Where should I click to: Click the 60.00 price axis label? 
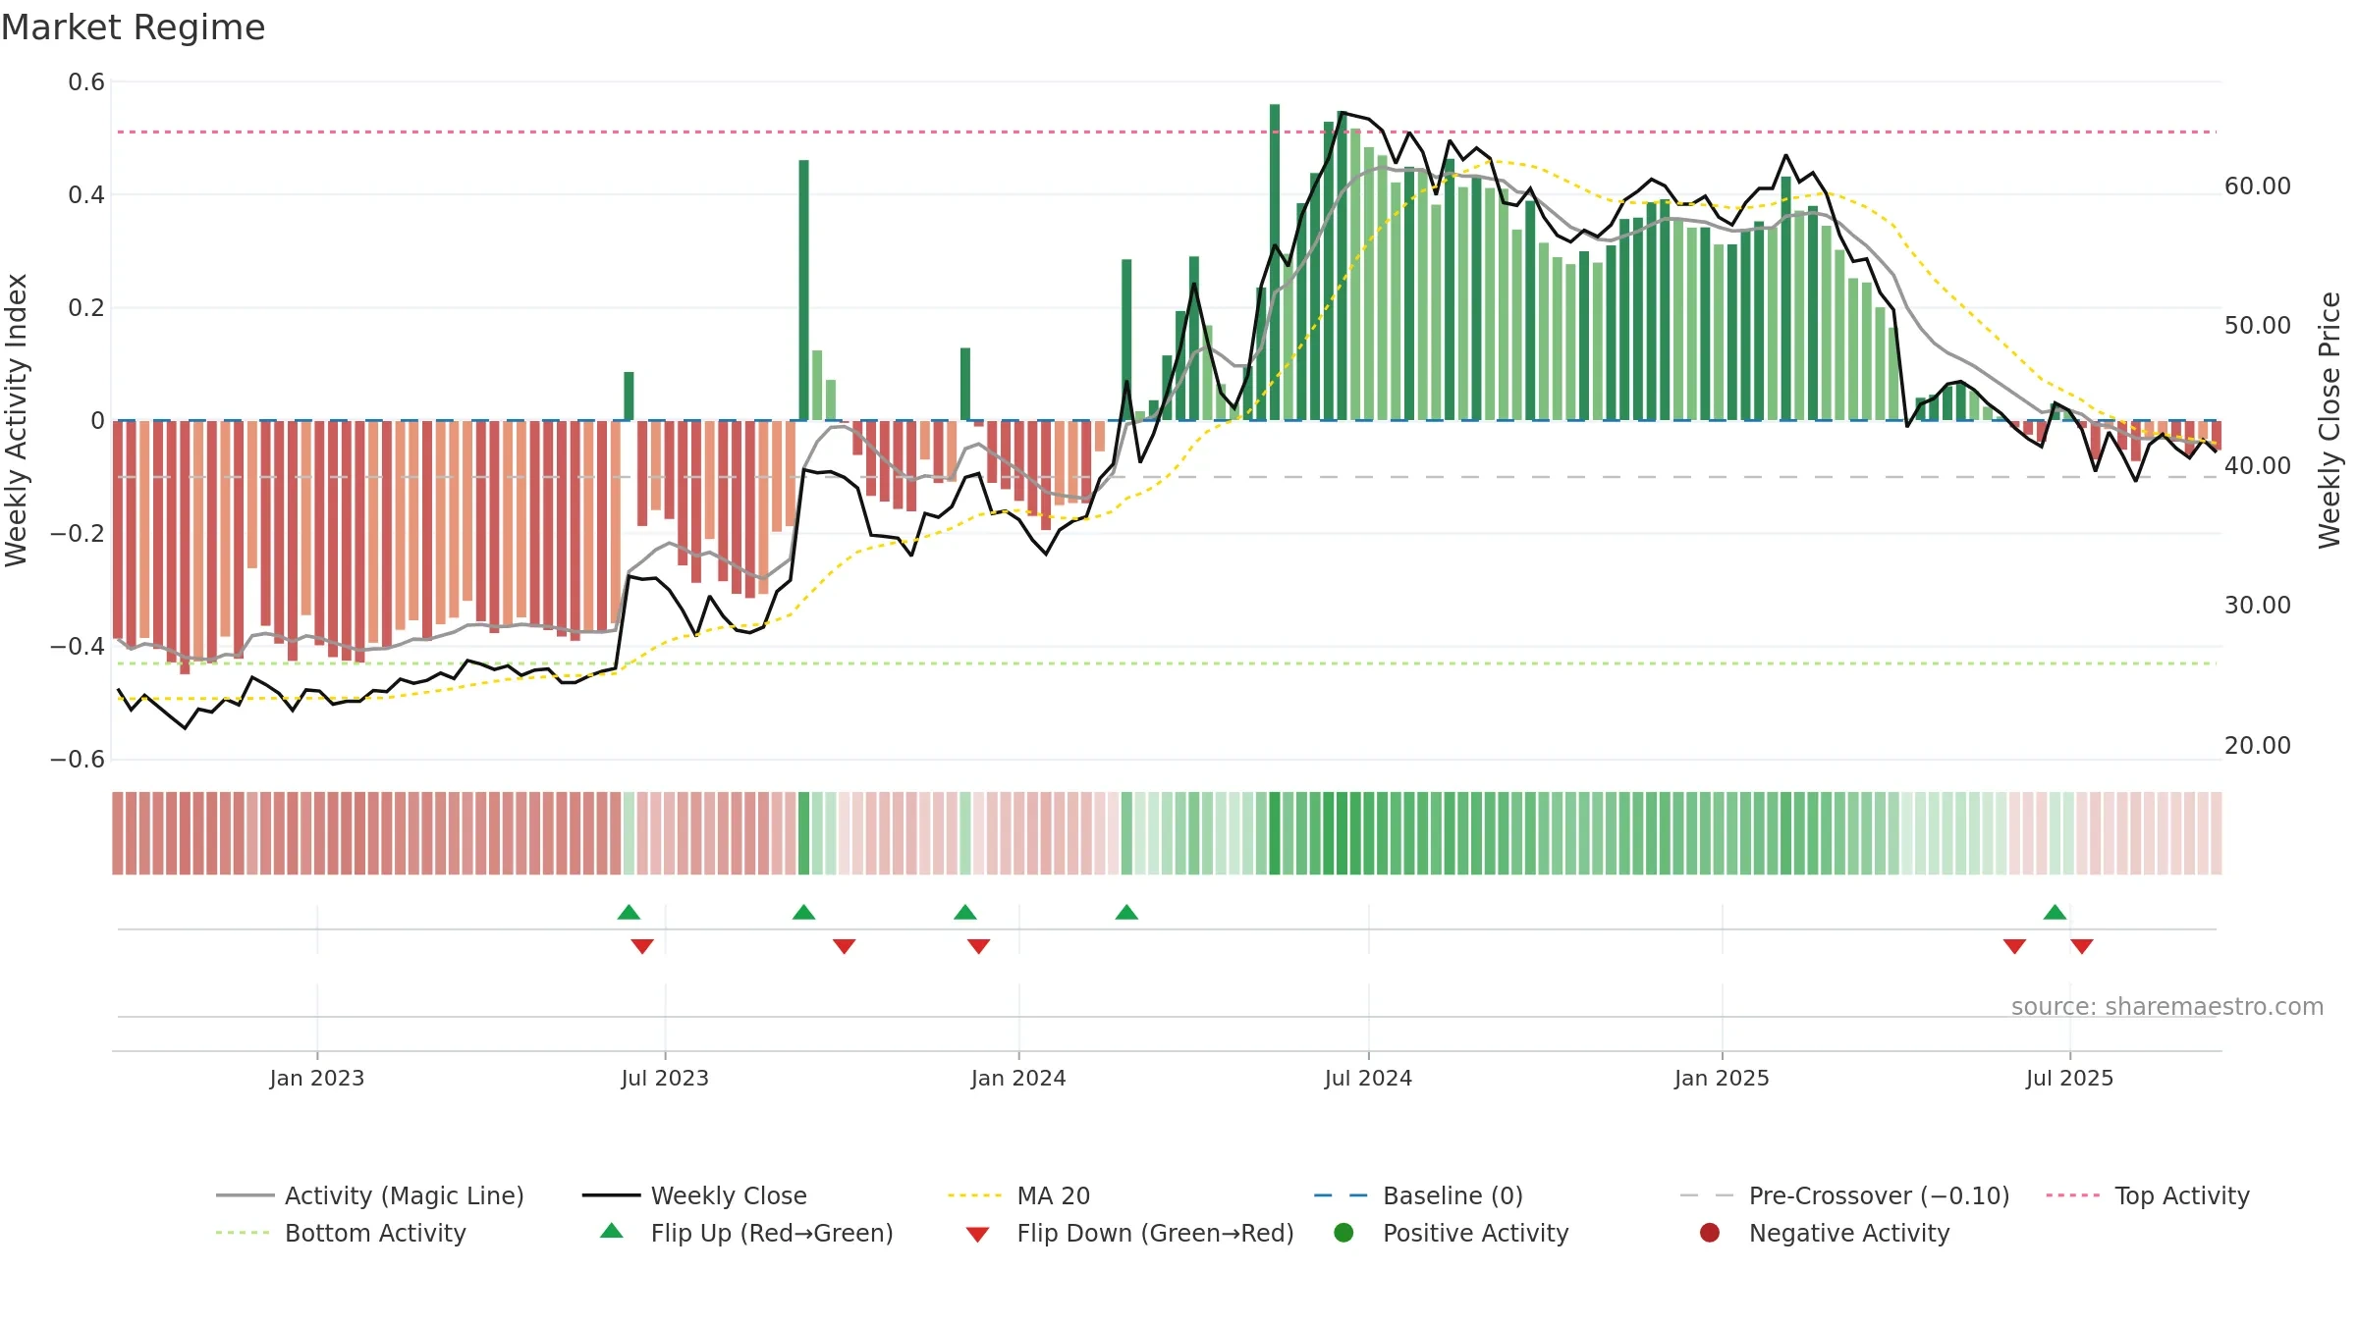pos(2257,185)
